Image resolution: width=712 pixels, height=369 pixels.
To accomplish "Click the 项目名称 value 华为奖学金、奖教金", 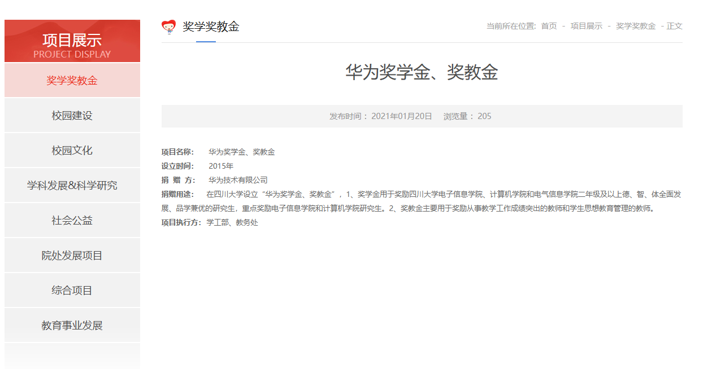I will click(x=241, y=152).
